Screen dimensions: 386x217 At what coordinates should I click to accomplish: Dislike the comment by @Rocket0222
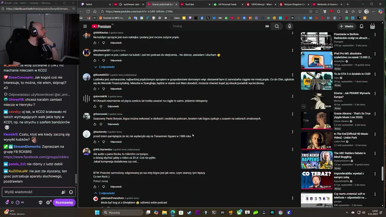pyautogui.click(x=103, y=89)
